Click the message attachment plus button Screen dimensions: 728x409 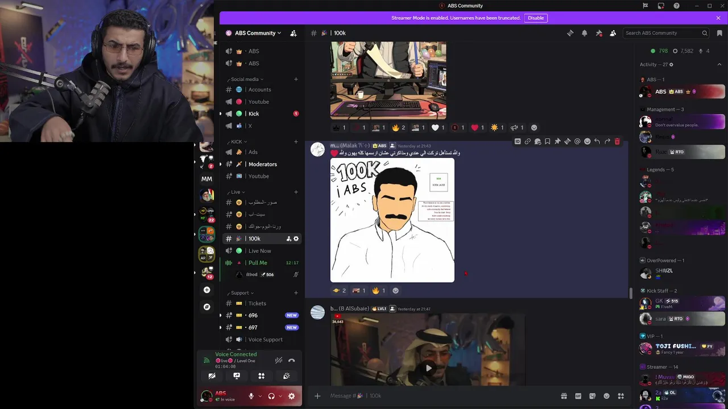click(x=317, y=396)
